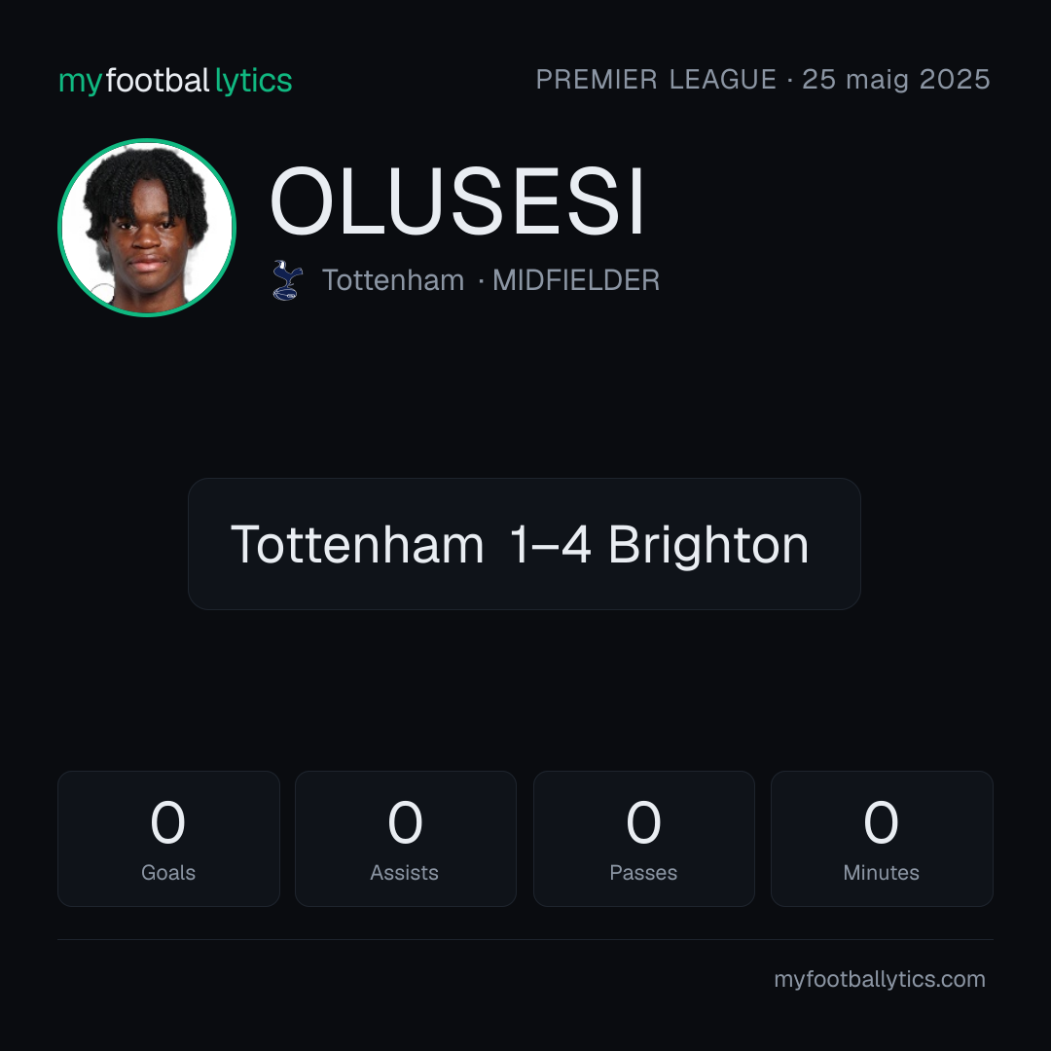Image resolution: width=1051 pixels, height=1051 pixels.
Task: Select the Passes stat card
Action: pyautogui.click(x=643, y=839)
